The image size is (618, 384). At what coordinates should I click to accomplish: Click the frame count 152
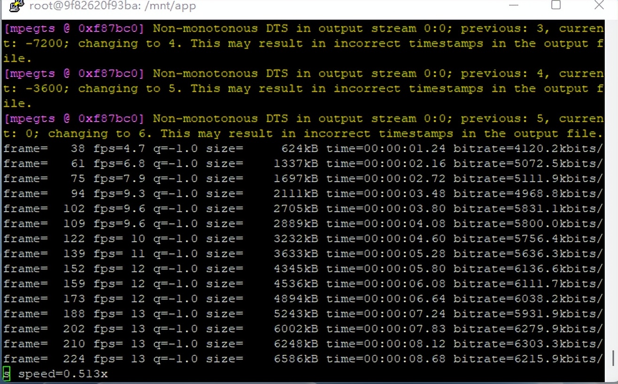(x=74, y=269)
